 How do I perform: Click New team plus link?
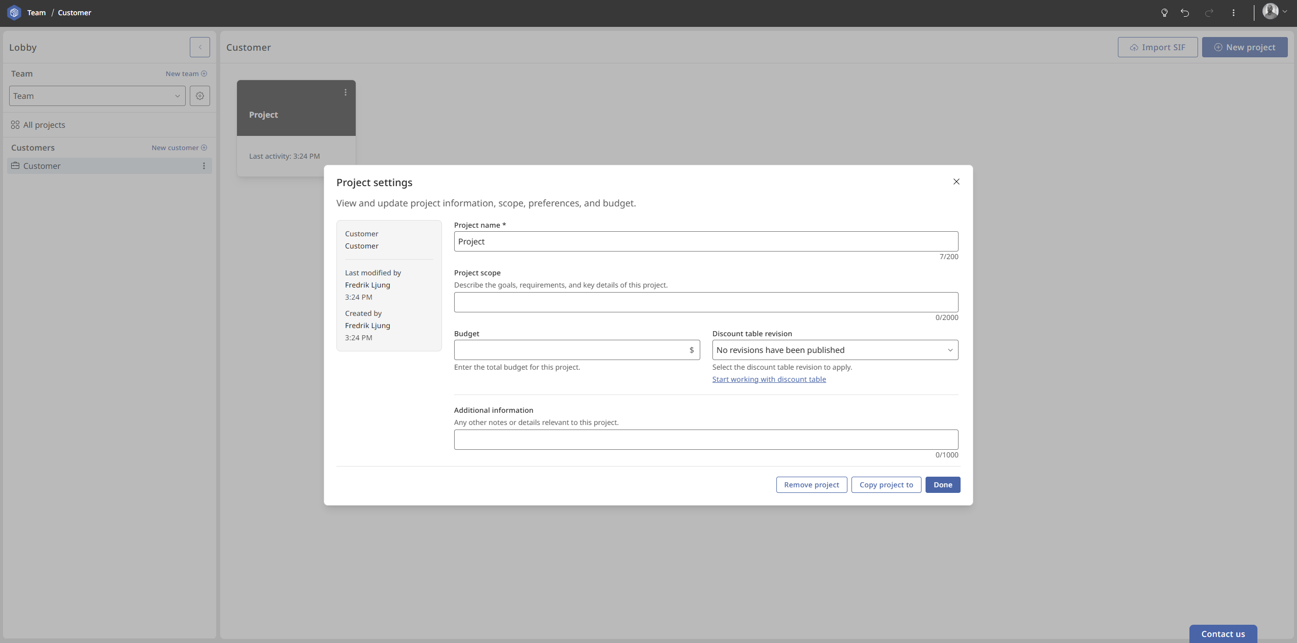pos(186,74)
